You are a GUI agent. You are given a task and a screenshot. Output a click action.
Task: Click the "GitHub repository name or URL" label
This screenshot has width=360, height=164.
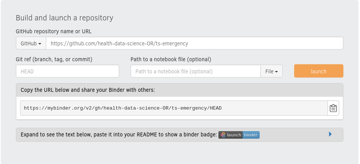[53, 31]
